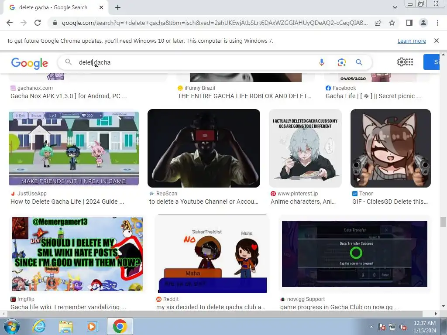Switch to the delete gacha Google Search tab
Viewport: 447px width, 335px height.
[53, 7]
